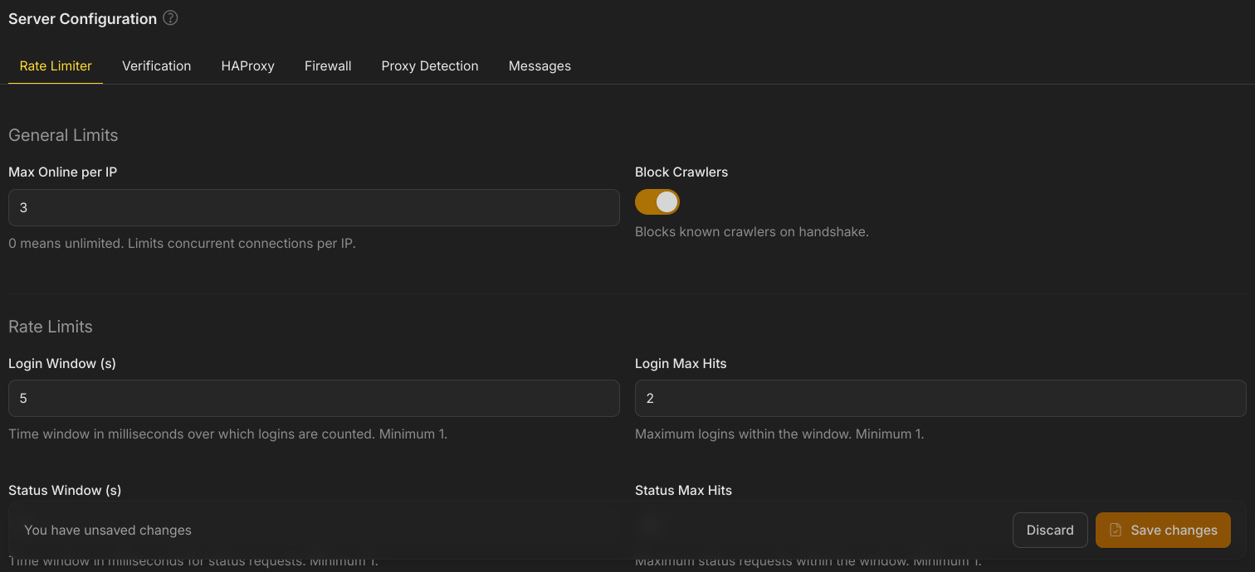Viewport: 1255px width, 572px height.
Task: Click the Status Max Hits label
Action: coord(683,490)
